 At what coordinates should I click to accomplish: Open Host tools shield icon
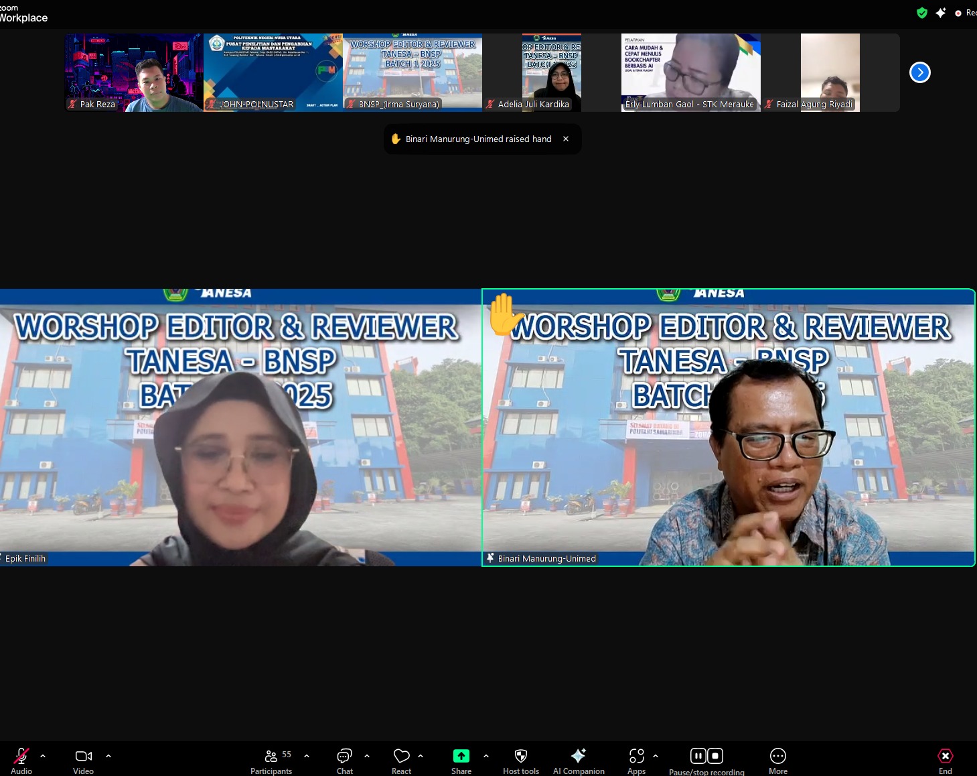point(521,757)
